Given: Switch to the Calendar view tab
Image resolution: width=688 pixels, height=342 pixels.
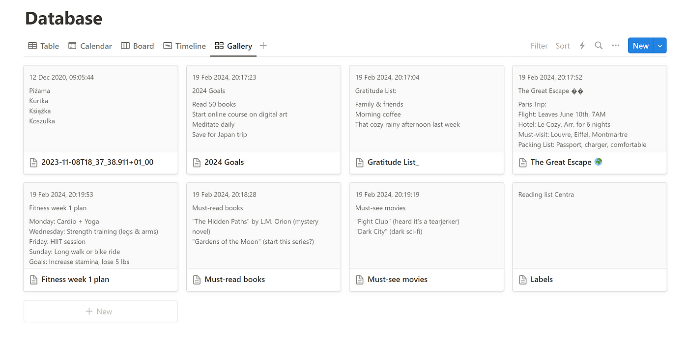Looking at the screenshot, I should click(90, 46).
